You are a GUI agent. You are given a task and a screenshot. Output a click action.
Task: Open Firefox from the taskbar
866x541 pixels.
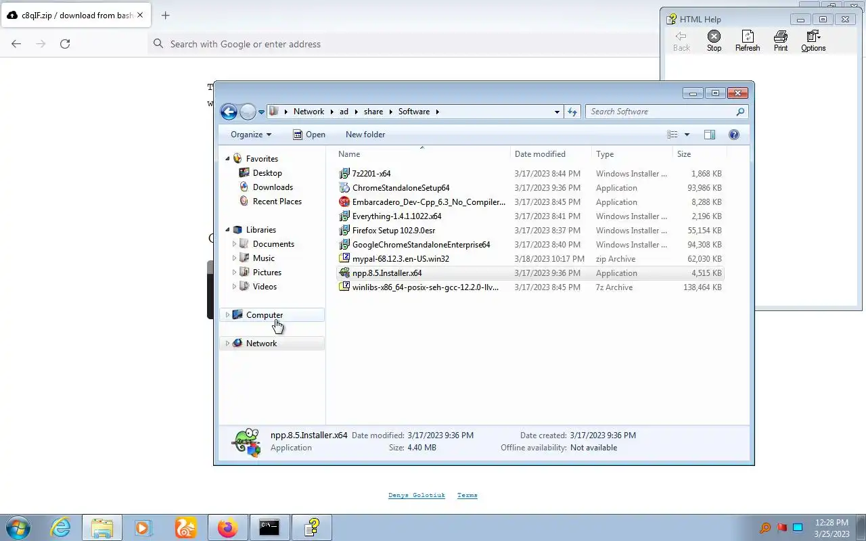[x=227, y=527]
